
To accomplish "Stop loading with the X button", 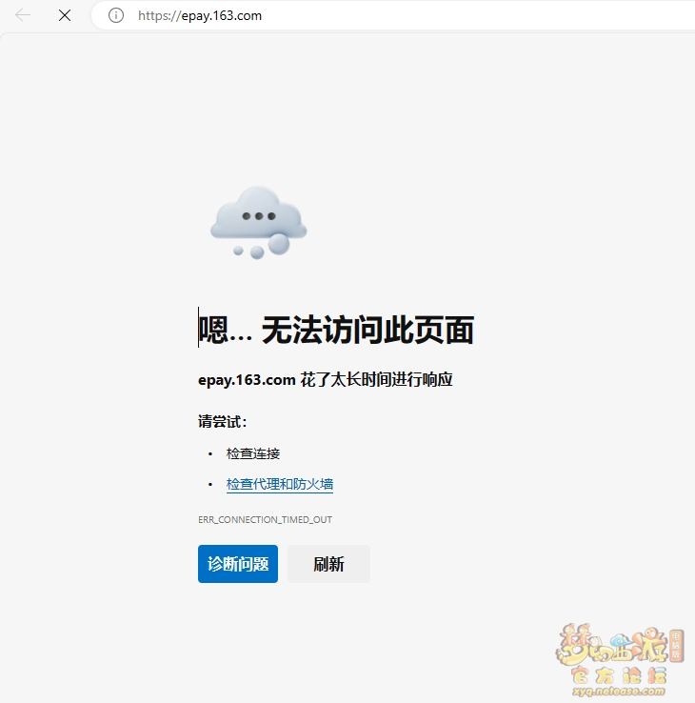I will (65, 15).
